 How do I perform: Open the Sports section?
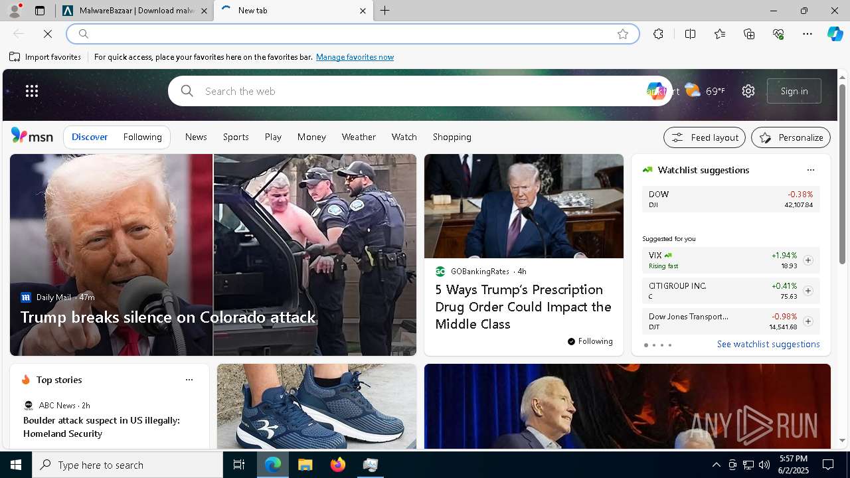[x=236, y=137]
